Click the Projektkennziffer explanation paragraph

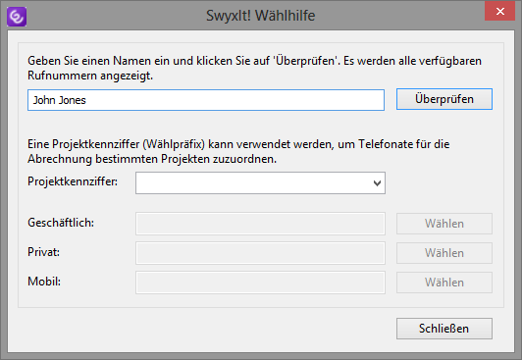pyautogui.click(x=238, y=151)
